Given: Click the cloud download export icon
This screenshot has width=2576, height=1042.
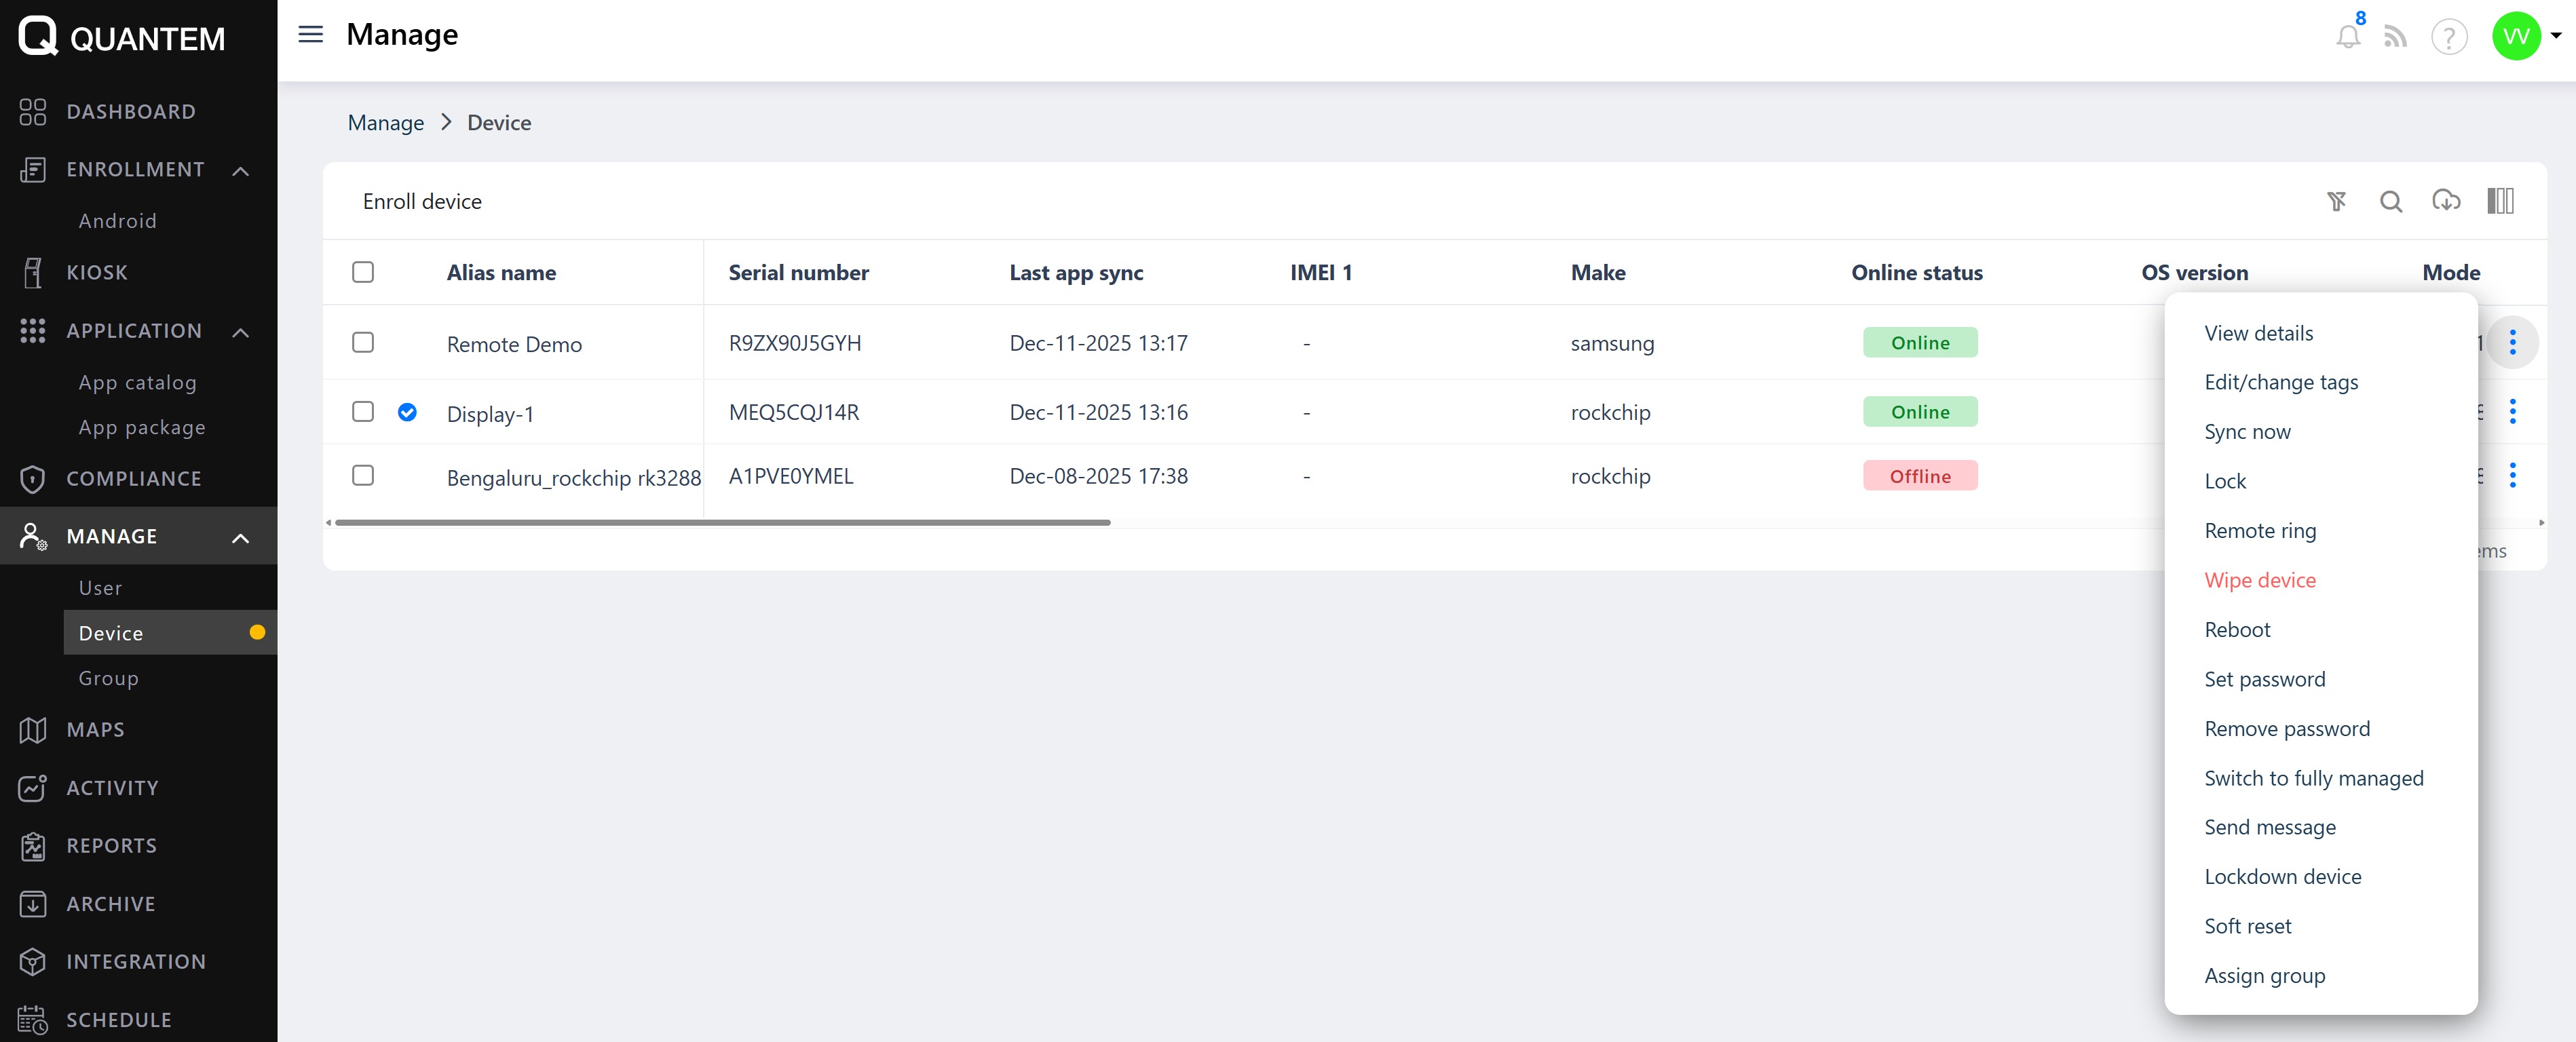Looking at the screenshot, I should tap(2446, 202).
